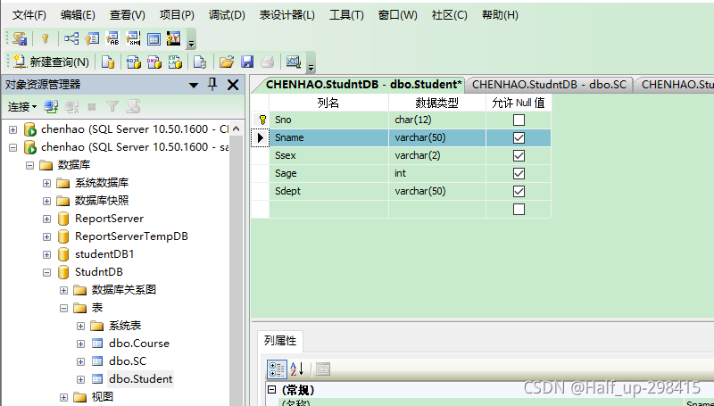The height and width of the screenshot is (406, 714).
Task: Toggle Allow Nulls checkbox in the empty row
Action: [x=519, y=209]
